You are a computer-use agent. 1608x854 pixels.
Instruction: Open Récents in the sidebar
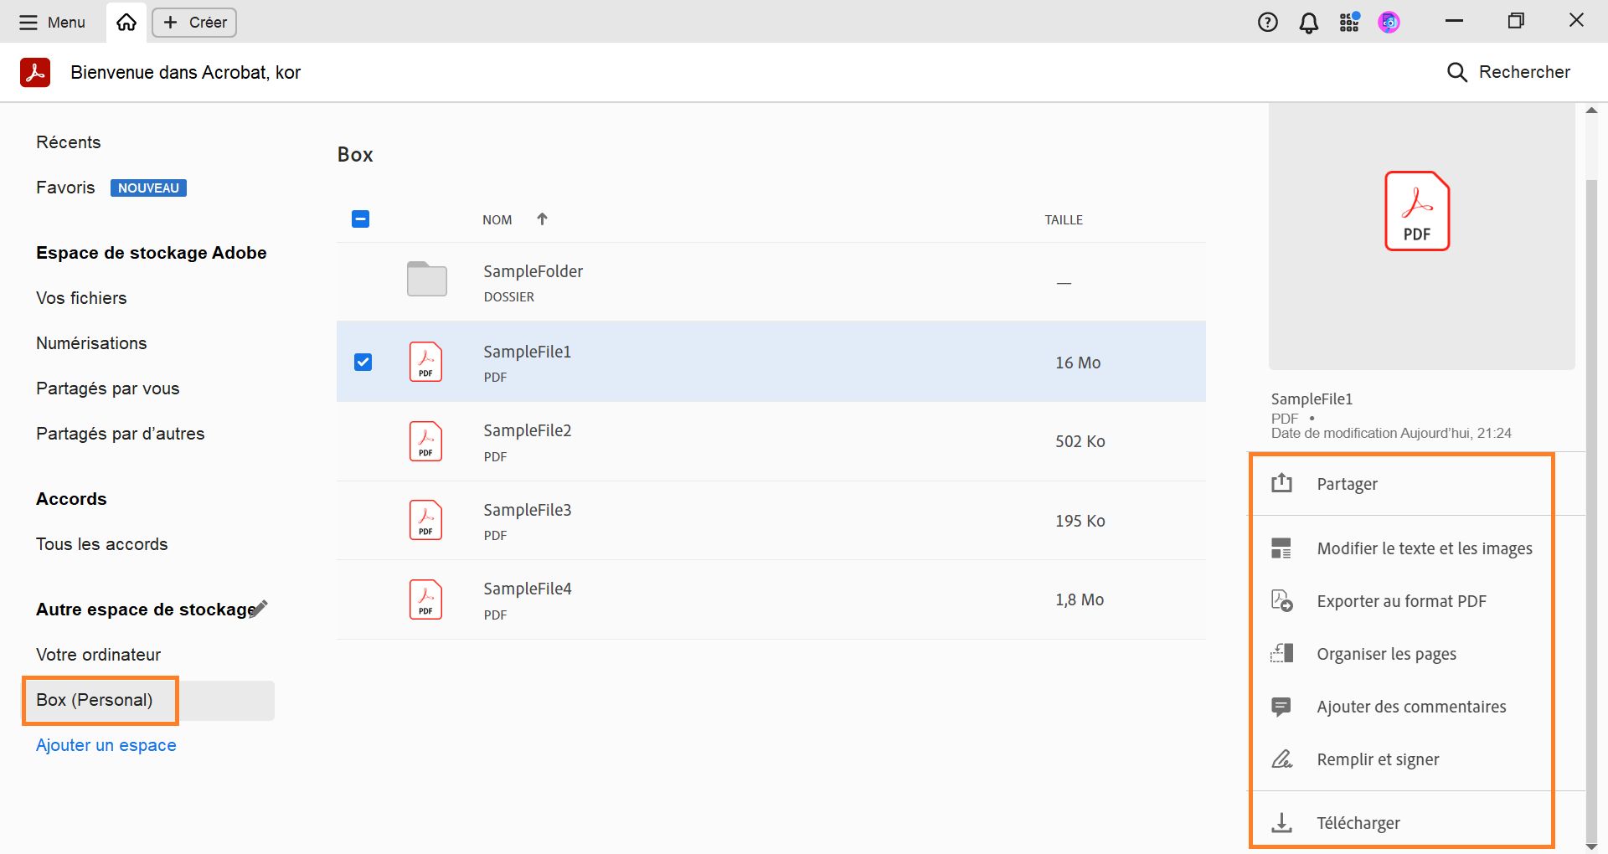69,142
